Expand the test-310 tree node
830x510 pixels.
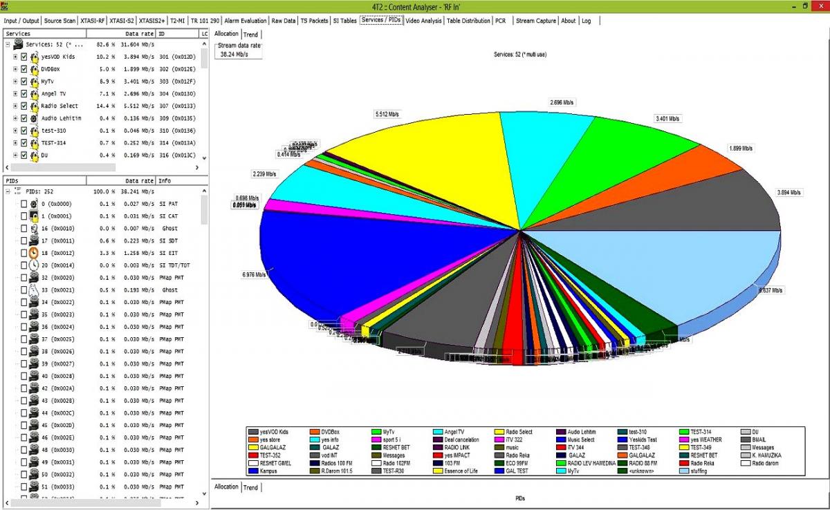point(15,131)
